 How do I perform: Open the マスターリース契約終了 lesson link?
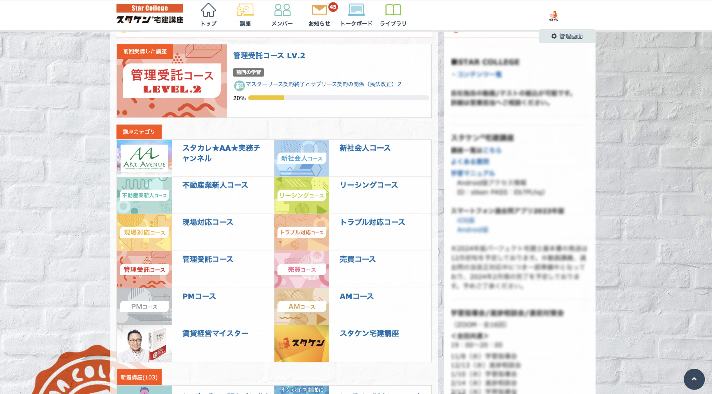pos(323,84)
